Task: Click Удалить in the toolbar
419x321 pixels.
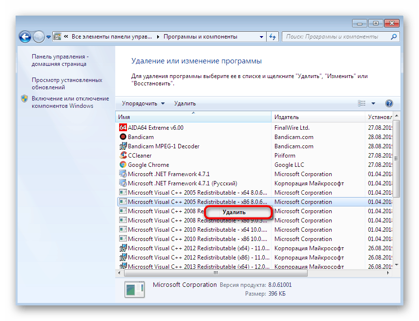Action: 185,103
